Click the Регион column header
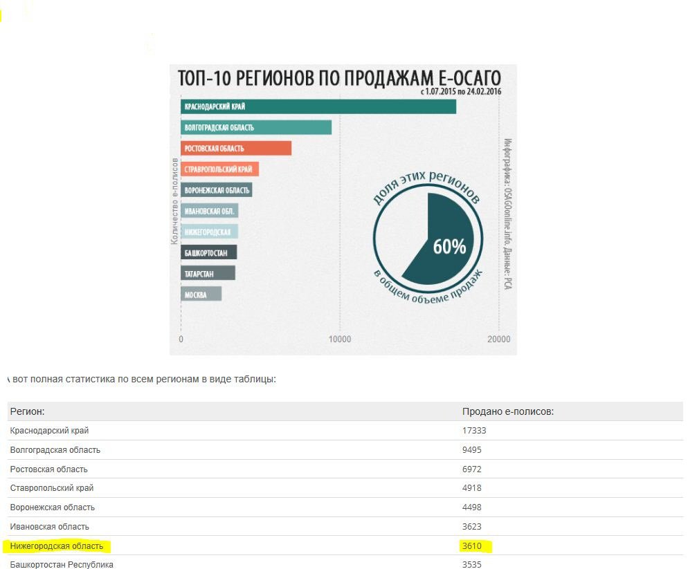 [x=28, y=412]
